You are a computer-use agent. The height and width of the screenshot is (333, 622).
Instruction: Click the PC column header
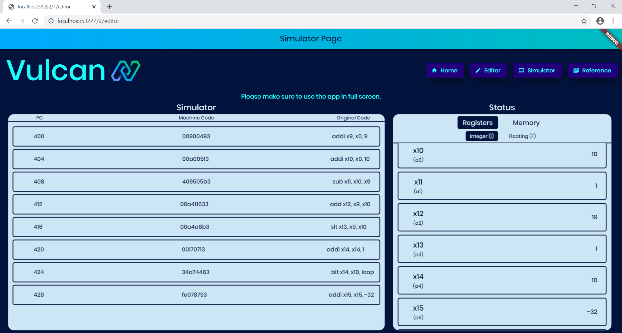(39, 118)
